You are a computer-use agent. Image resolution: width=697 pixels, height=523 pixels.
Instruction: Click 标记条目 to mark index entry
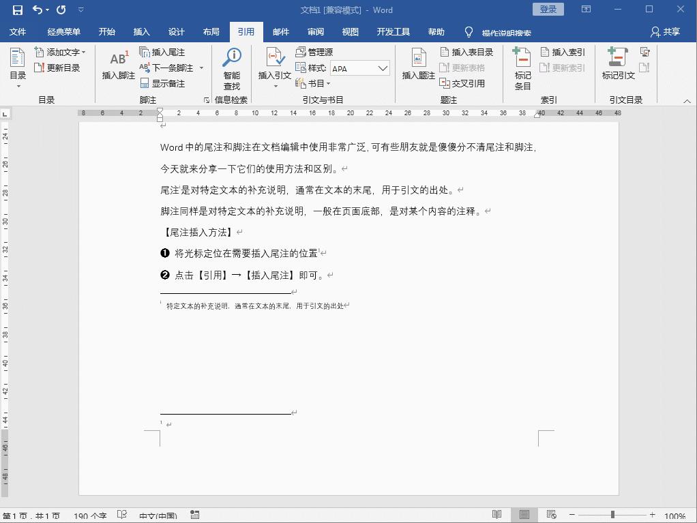point(522,69)
